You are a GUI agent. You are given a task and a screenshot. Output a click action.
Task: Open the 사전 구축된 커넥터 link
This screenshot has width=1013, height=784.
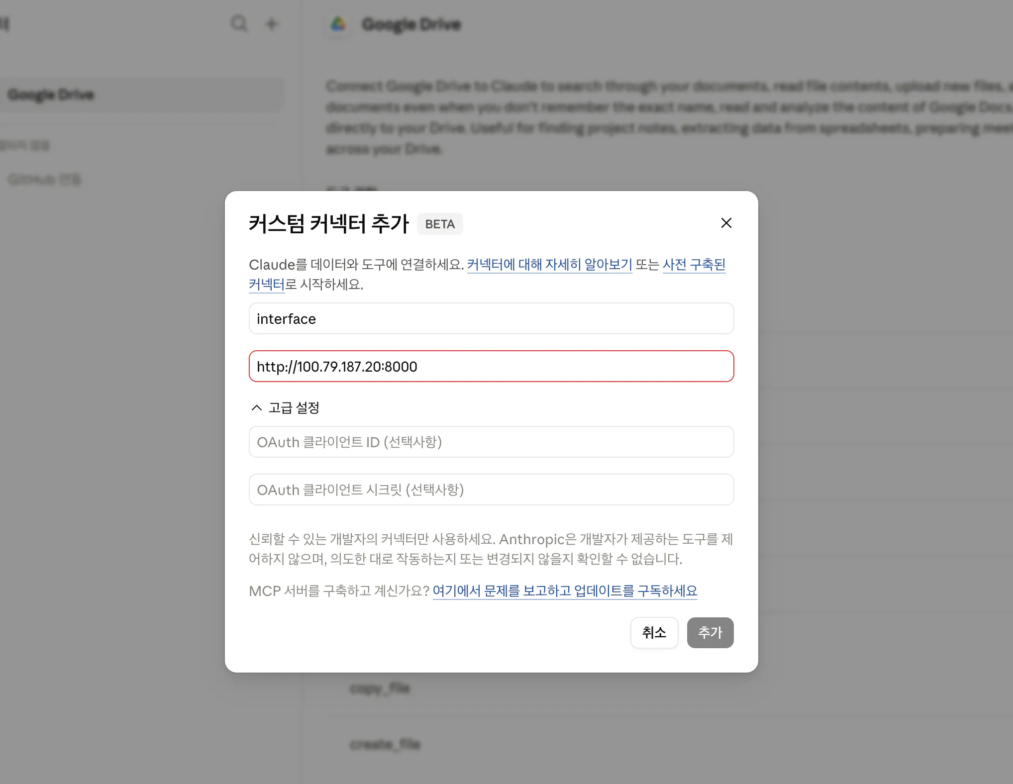click(694, 264)
